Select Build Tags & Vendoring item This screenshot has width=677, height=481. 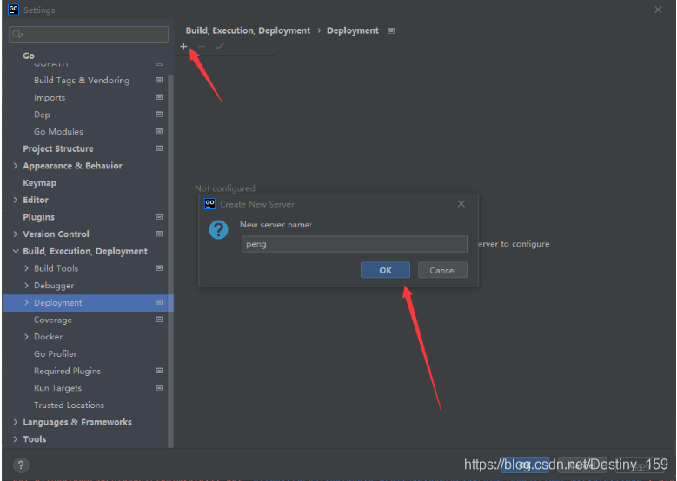82,80
